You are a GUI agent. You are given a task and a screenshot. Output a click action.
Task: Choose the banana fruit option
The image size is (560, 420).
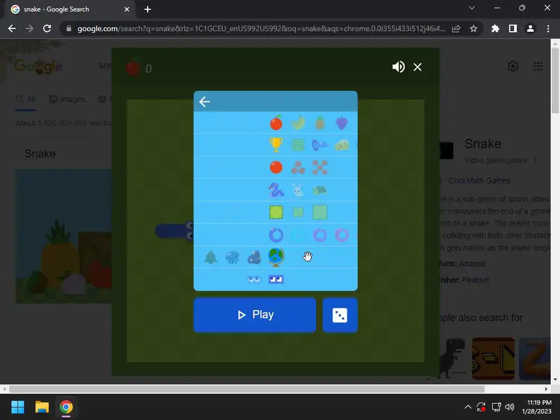coord(298,123)
